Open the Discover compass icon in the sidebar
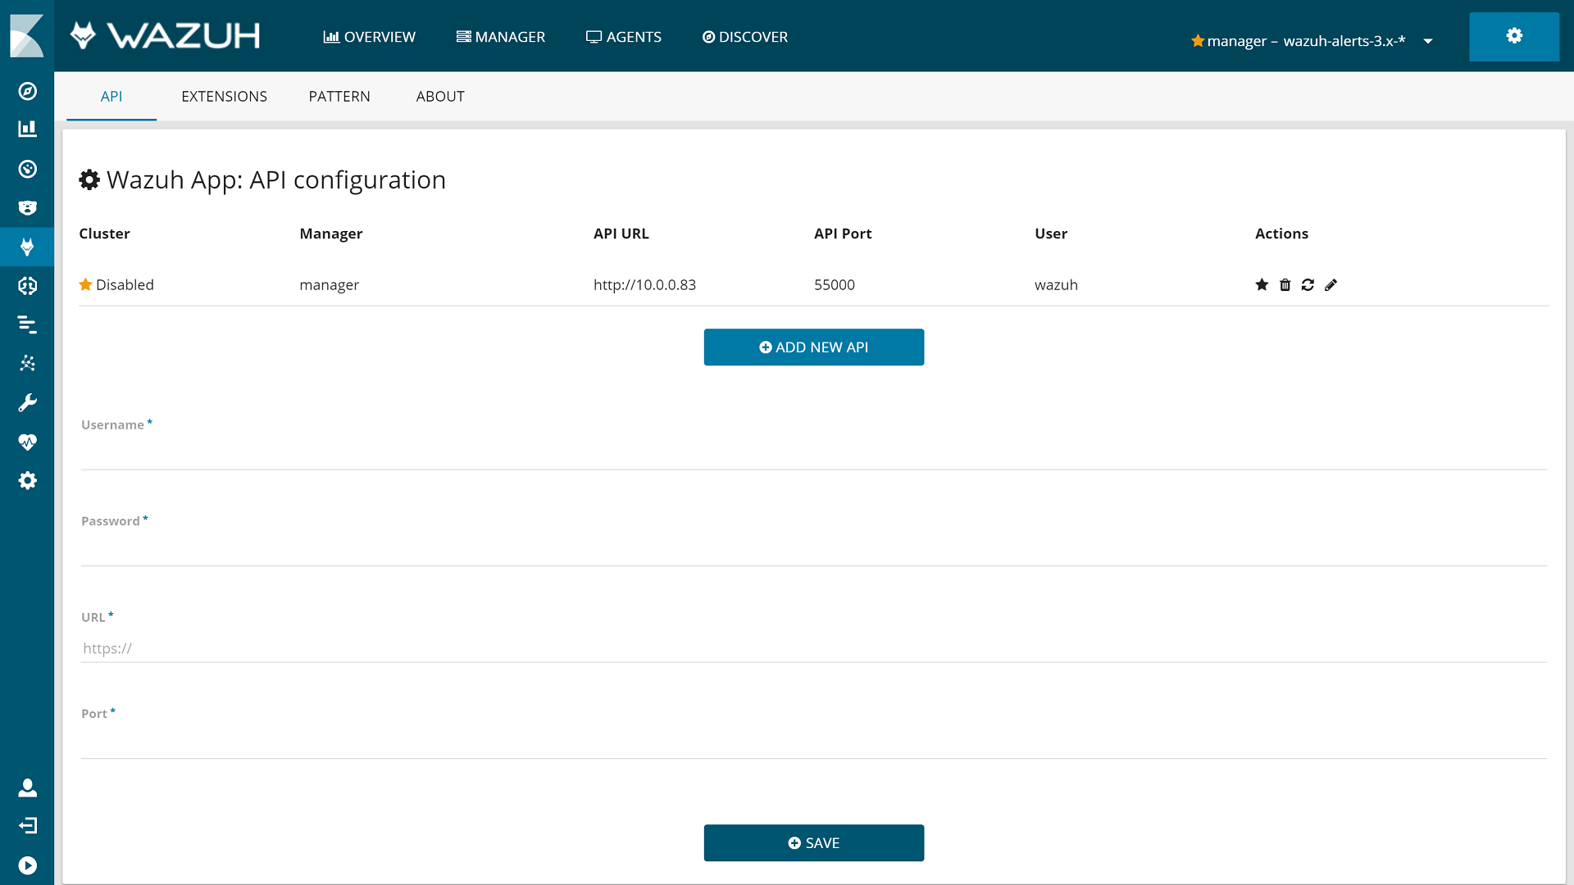This screenshot has height=885, width=1574. pyautogui.click(x=27, y=91)
